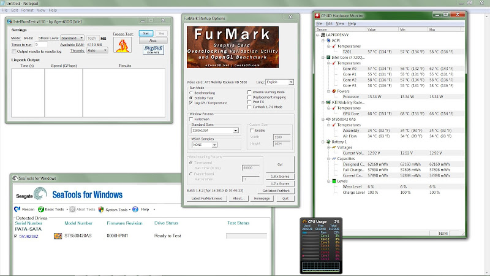Open the Hardware Monitor View menu

[x=340, y=23]
